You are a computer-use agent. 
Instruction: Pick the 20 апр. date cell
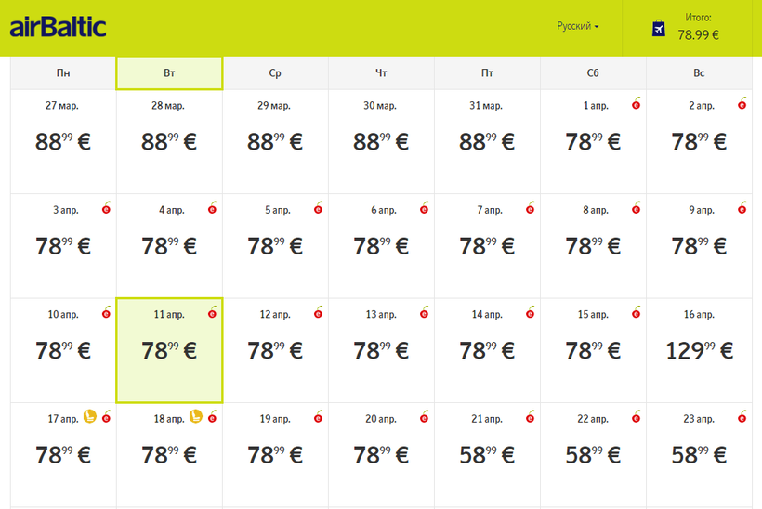pos(381,454)
